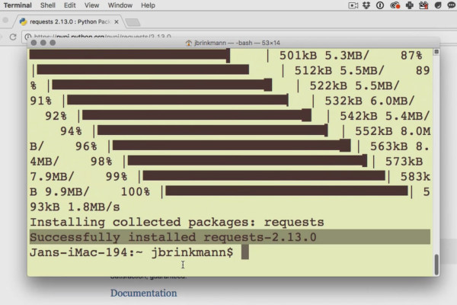Click the cloud icon with red dot
The height and width of the screenshot is (305, 457).
click(x=395, y=5)
